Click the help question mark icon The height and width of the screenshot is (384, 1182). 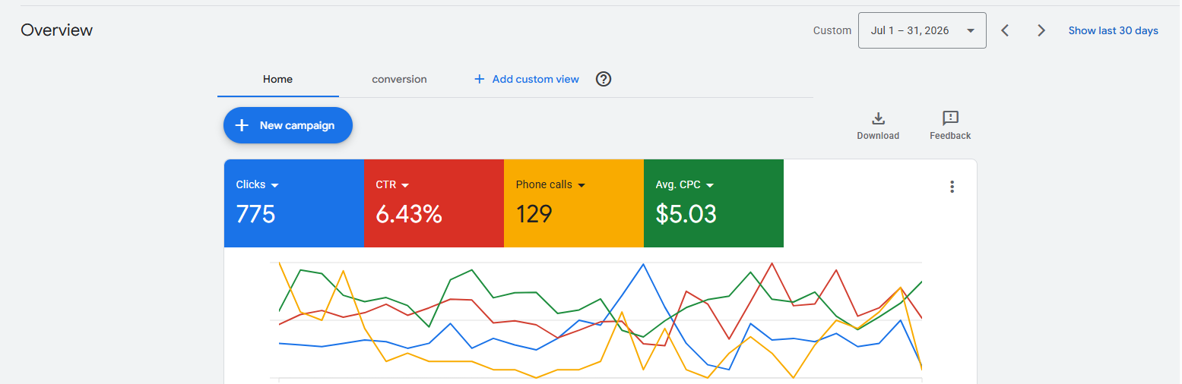(604, 79)
